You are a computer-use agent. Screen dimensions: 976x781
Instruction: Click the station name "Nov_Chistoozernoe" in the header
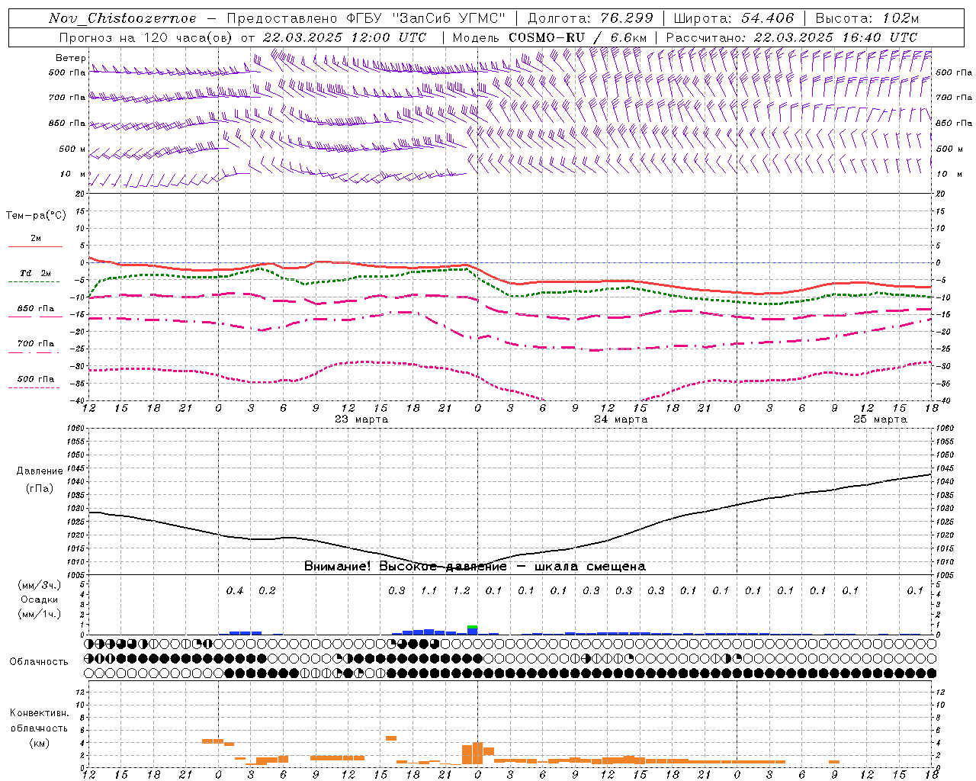(x=122, y=18)
